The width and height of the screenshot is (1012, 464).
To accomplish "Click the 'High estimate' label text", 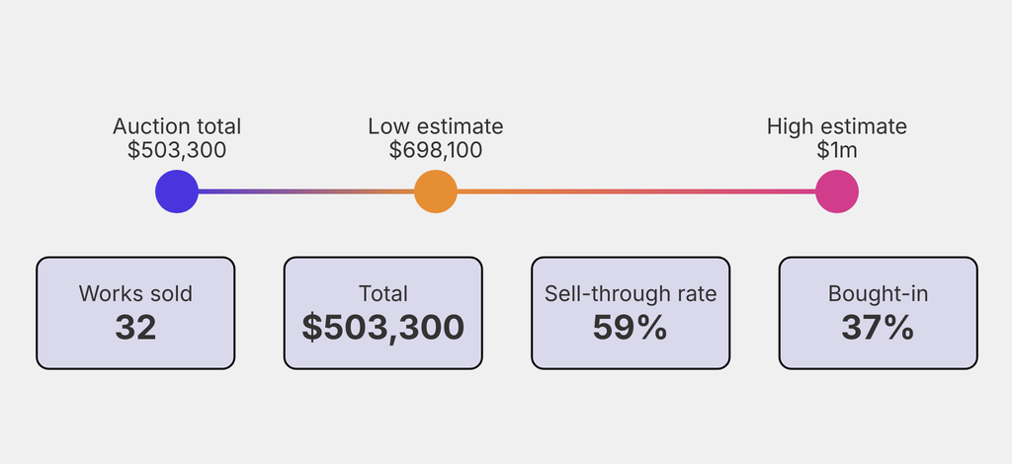I will pos(837,126).
